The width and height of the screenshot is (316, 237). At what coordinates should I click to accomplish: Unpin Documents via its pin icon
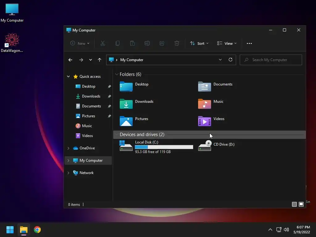point(109,106)
